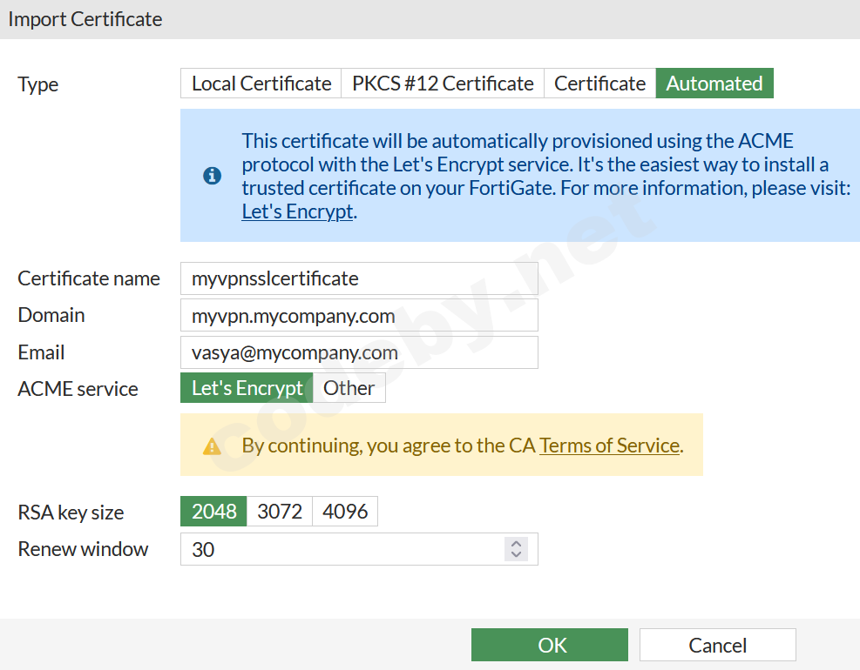Click the Renew window increment arrow
Image resolution: width=860 pixels, height=670 pixels.
(515, 543)
